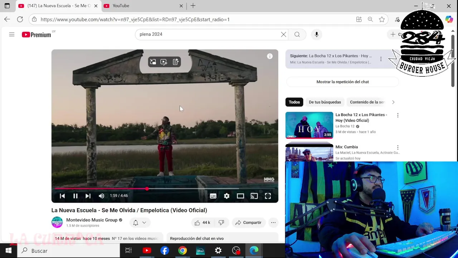The height and width of the screenshot is (258, 458).
Task: Run search with the magnifier button
Action: (297, 34)
